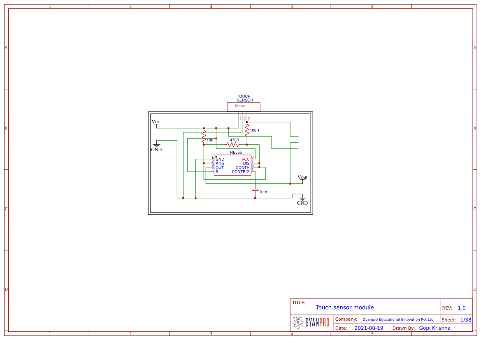This screenshot has width=481, height=340.
Task: Click the 100R resistor symbol
Action: pos(247,131)
